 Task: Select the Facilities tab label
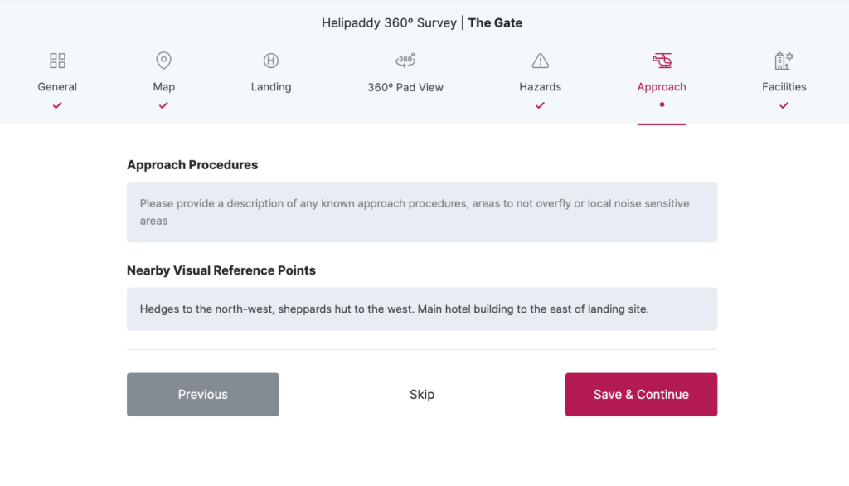pyautogui.click(x=784, y=87)
